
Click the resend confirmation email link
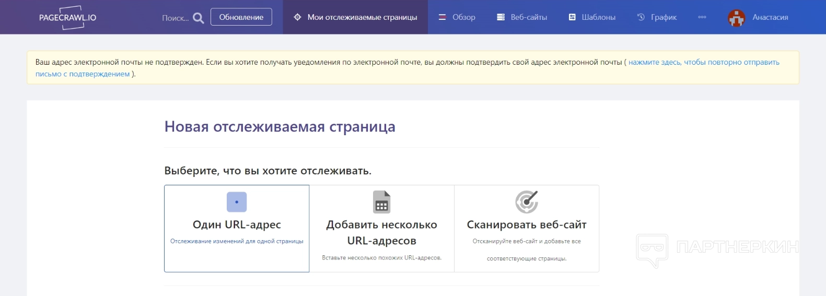click(x=703, y=62)
